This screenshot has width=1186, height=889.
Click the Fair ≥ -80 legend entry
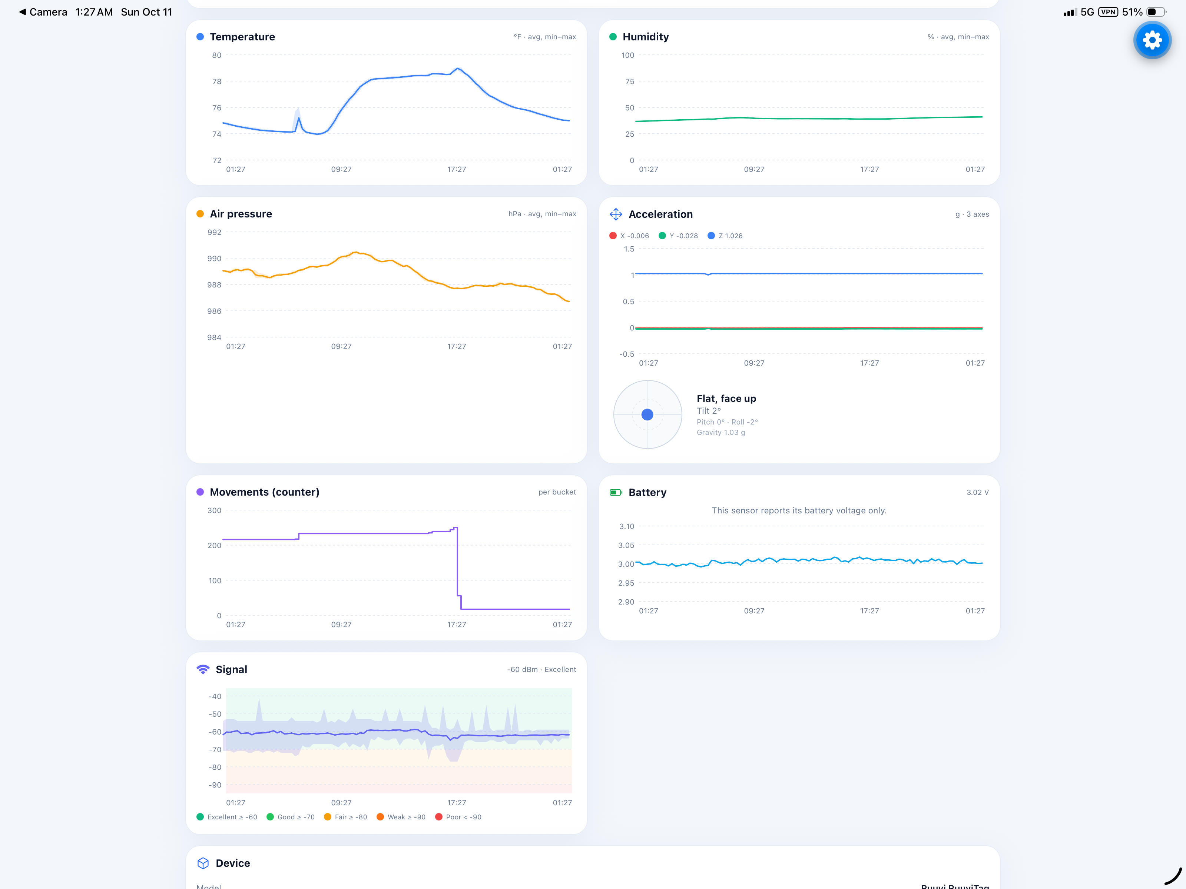[x=346, y=817]
